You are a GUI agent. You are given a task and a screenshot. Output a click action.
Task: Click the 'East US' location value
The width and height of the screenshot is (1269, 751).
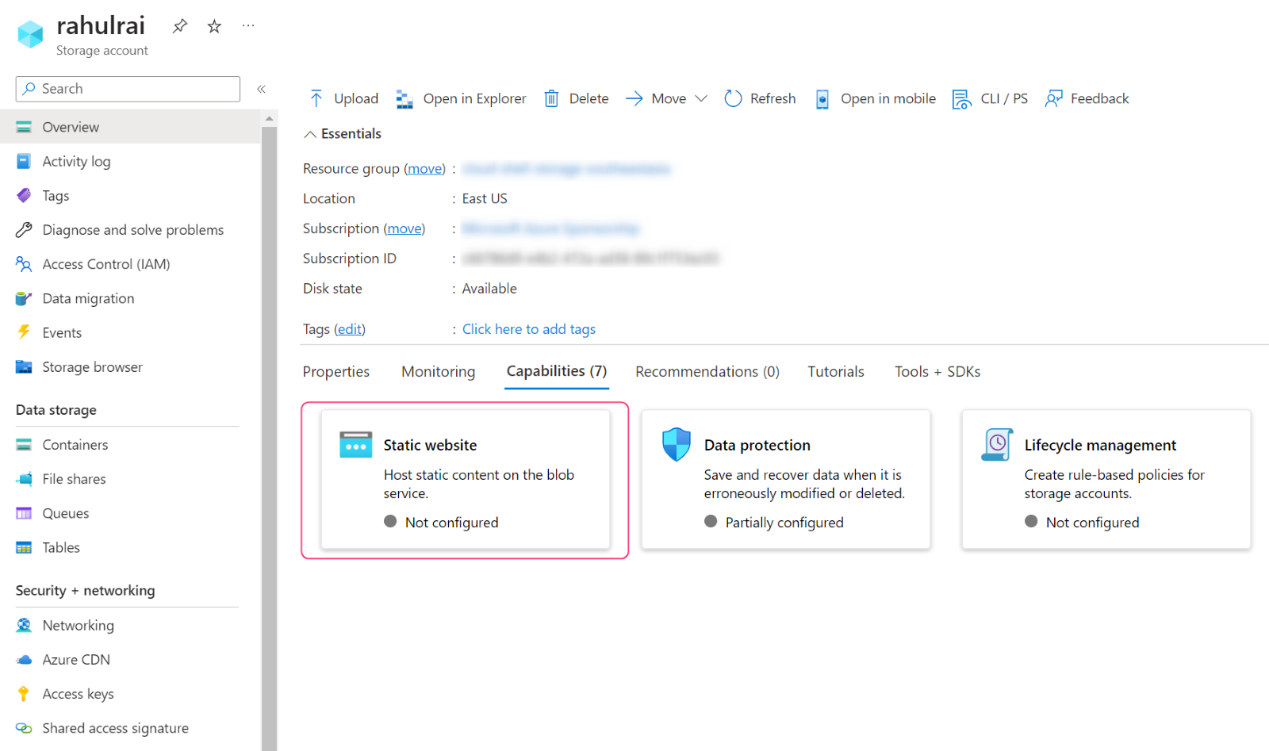(485, 199)
